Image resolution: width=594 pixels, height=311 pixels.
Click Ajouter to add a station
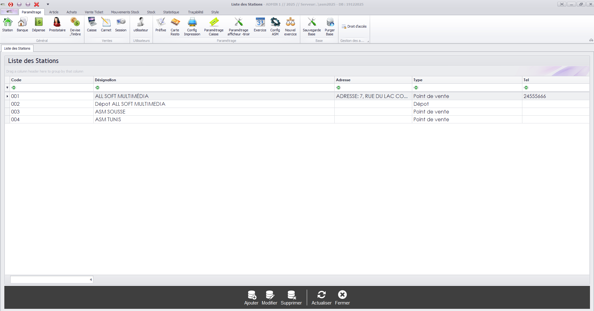pyautogui.click(x=251, y=298)
